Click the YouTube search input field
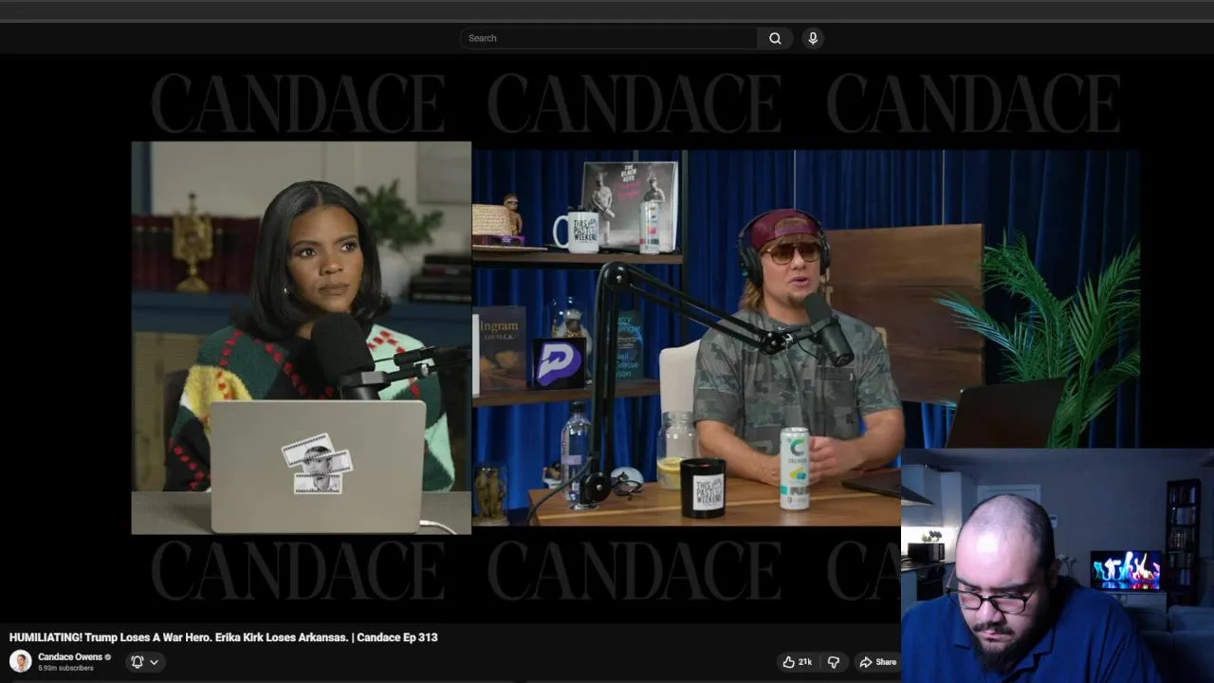The image size is (1214, 683). 609,38
